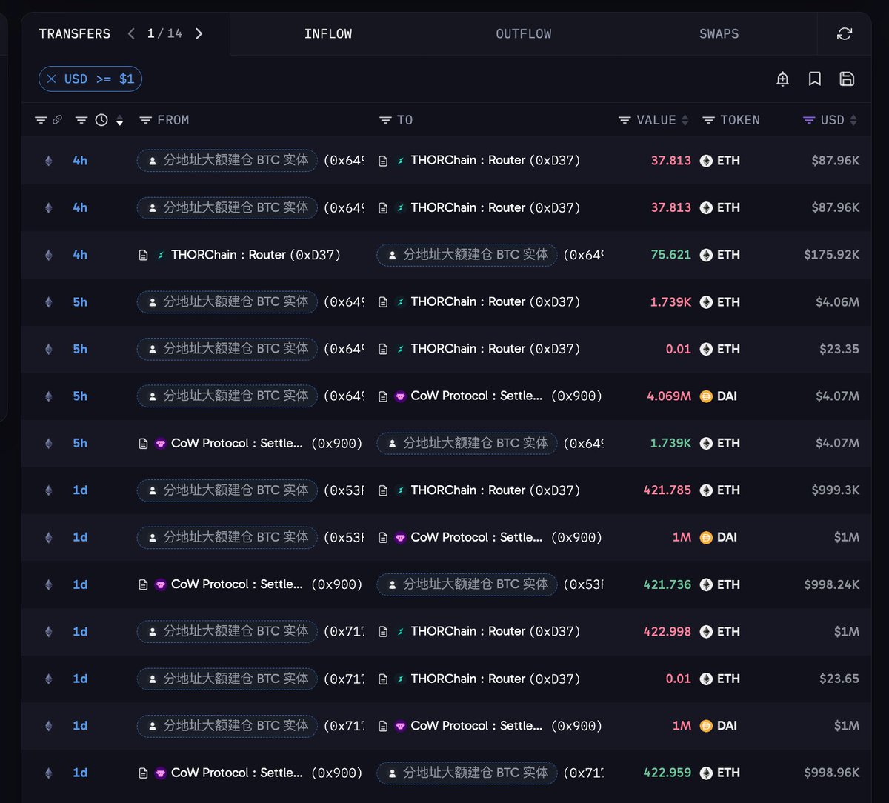The height and width of the screenshot is (803, 889).
Task: Click the Ethereum chain icon in the $175.92K row
Action: pyautogui.click(x=49, y=255)
